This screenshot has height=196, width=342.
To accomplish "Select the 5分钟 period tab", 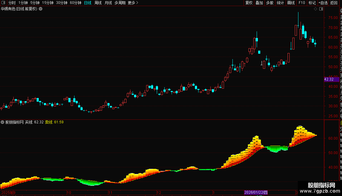I will point(35,3).
